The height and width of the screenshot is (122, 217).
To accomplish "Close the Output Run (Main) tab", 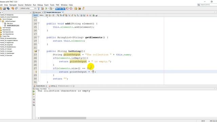I will (x=49, y=89).
